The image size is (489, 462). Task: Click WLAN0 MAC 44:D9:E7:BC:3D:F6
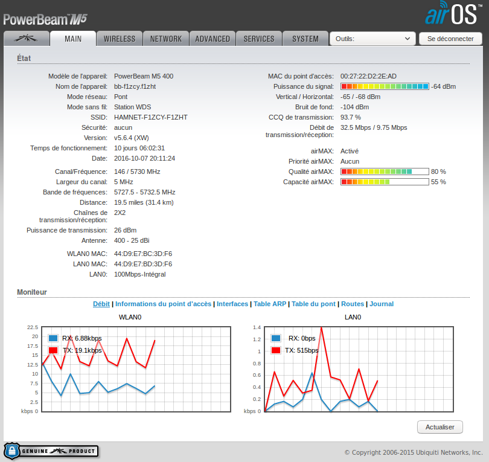(x=143, y=254)
